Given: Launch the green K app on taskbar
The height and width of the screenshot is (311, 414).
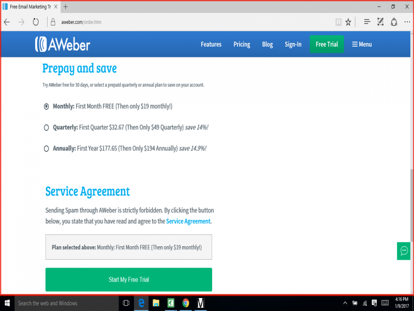Looking at the screenshot, I should click(171, 303).
